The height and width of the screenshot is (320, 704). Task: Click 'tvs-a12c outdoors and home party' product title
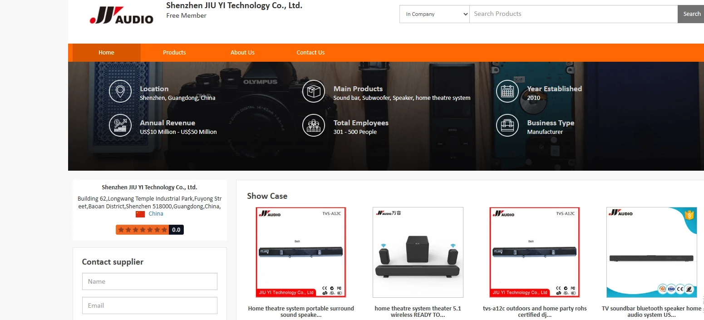click(x=535, y=311)
